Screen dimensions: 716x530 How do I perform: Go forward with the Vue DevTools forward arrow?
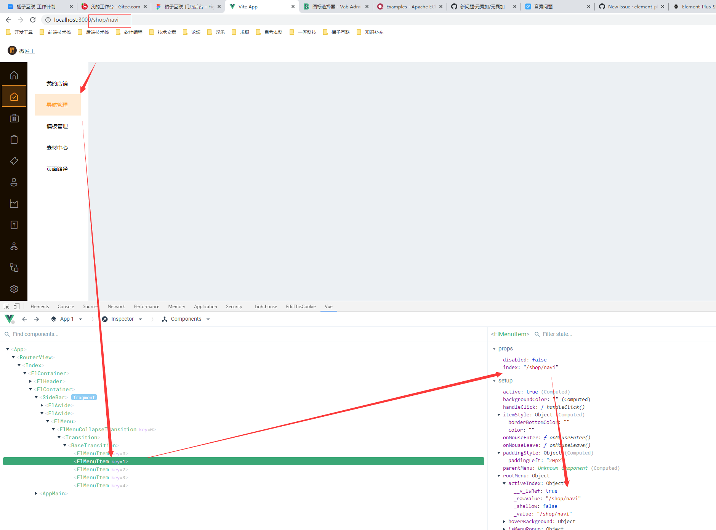[37, 319]
